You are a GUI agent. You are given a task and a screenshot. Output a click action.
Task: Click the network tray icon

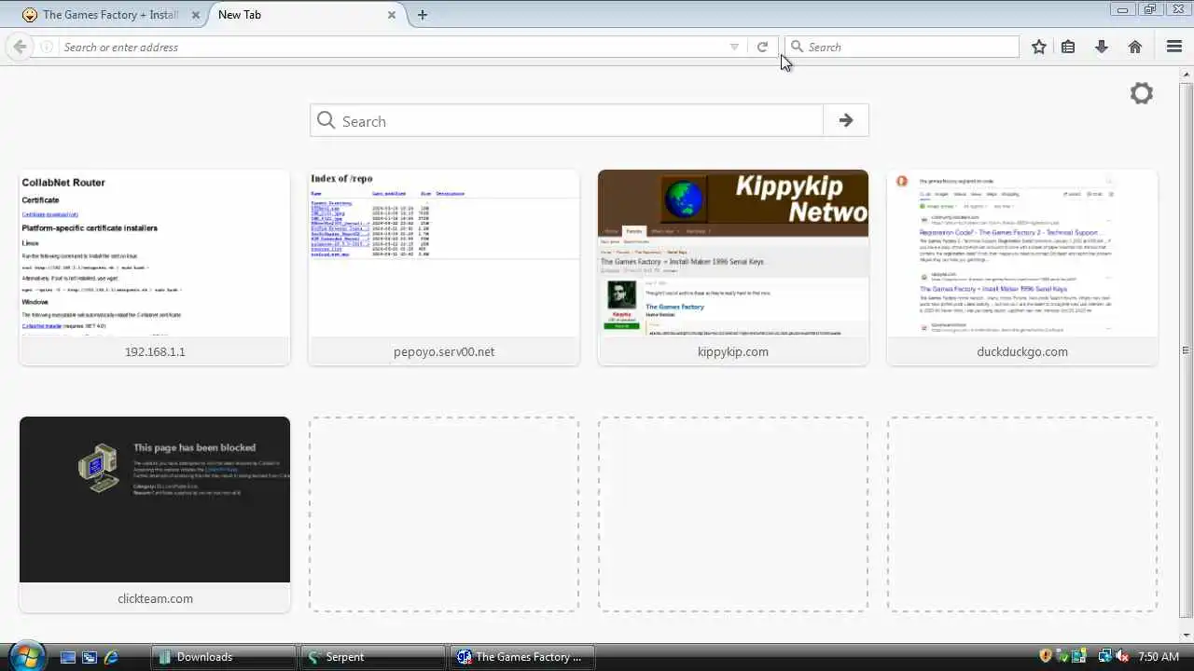tap(1105, 657)
